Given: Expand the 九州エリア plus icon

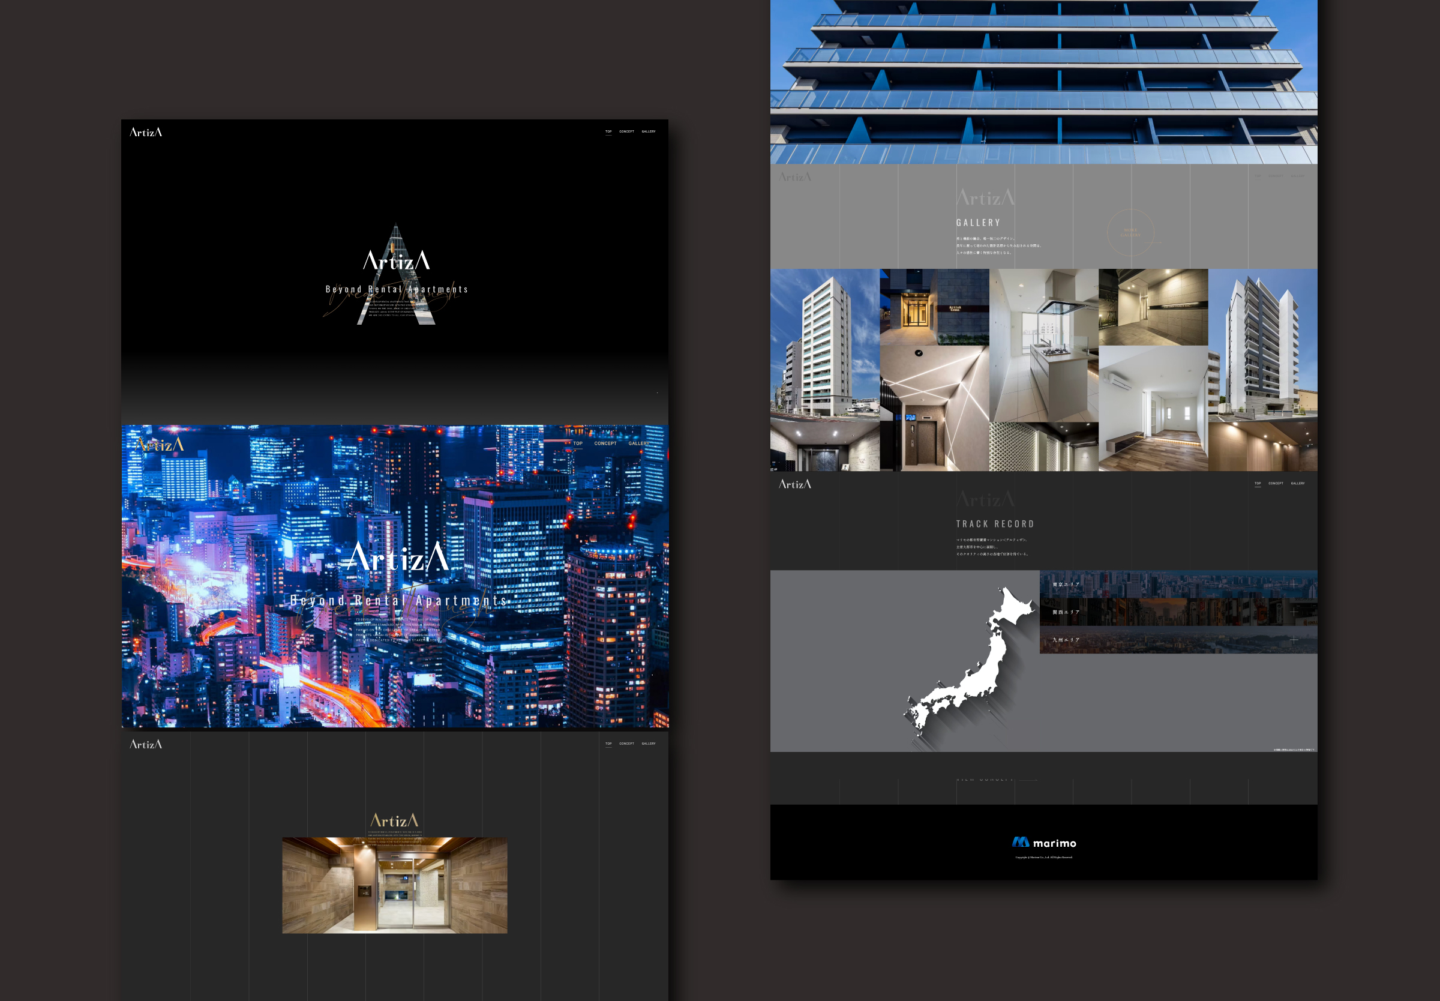Looking at the screenshot, I should click(1294, 640).
